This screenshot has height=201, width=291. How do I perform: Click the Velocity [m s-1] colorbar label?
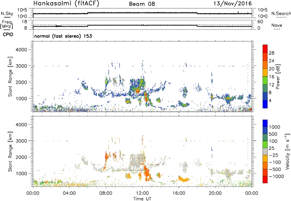coord(287,151)
